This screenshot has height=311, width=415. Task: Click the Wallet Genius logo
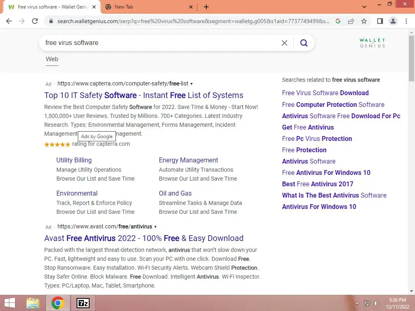coord(372,43)
